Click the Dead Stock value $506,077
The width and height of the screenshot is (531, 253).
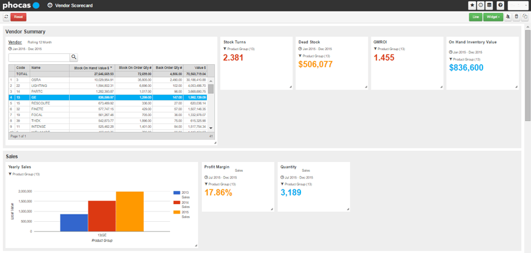pyautogui.click(x=316, y=64)
